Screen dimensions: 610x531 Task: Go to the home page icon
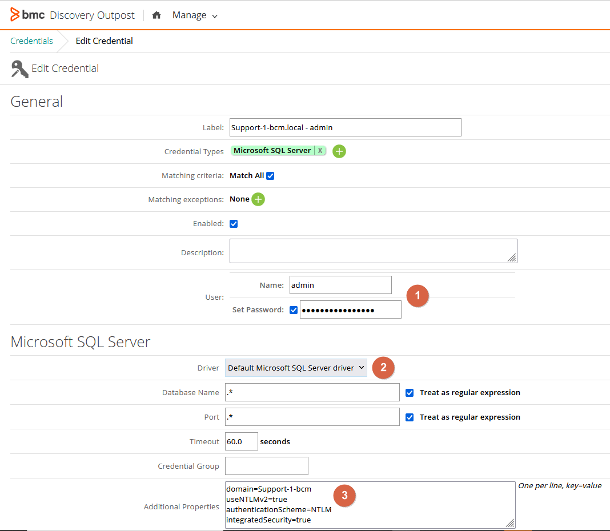pos(156,15)
